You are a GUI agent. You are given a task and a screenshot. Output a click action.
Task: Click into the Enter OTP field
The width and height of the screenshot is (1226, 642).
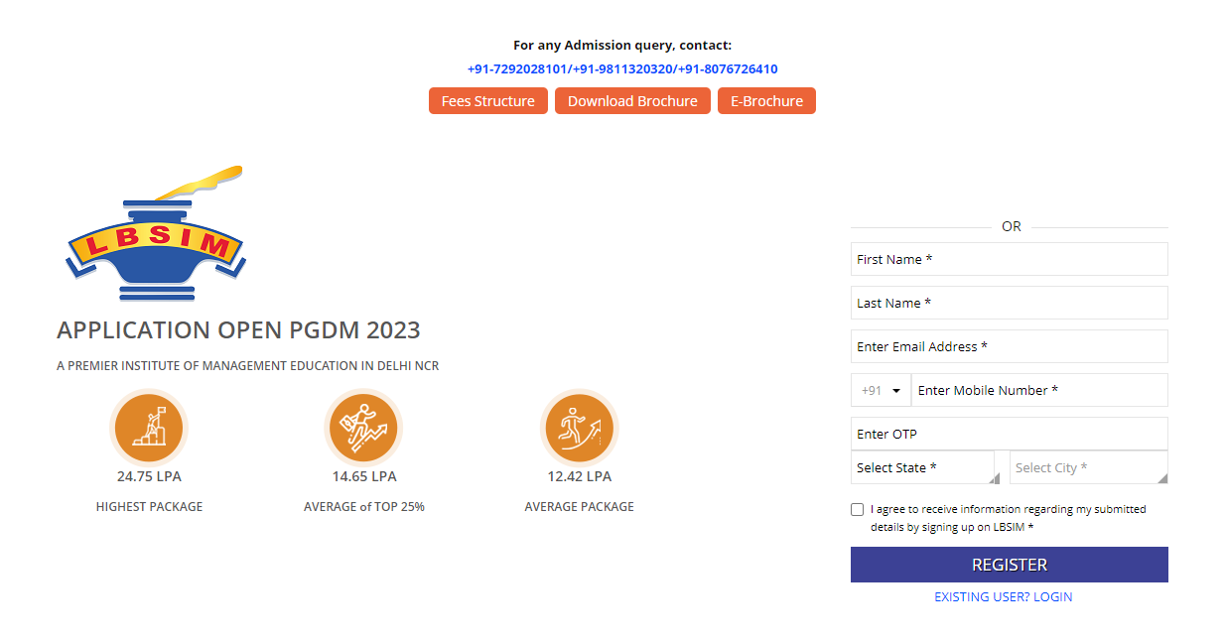click(1010, 434)
